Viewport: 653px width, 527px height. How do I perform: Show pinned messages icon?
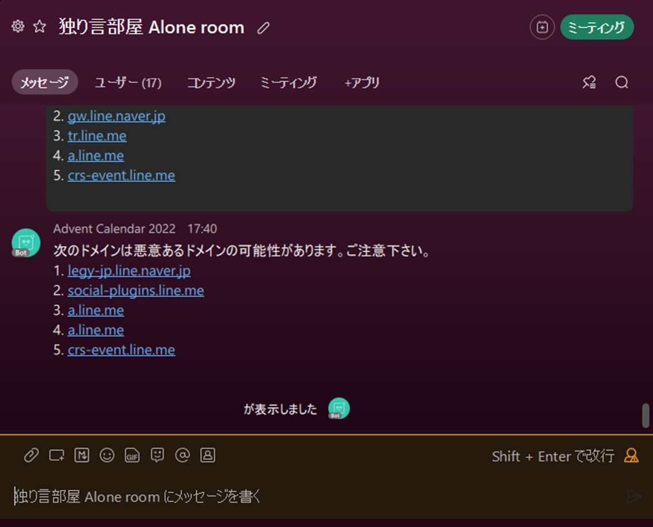[x=589, y=82]
